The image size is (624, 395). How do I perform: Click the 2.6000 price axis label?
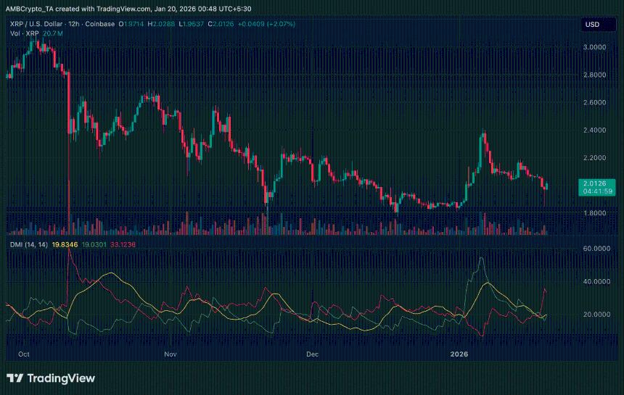594,102
